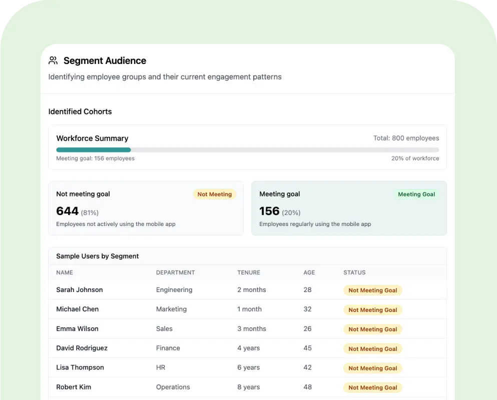Click the Finance department cell

168,348
